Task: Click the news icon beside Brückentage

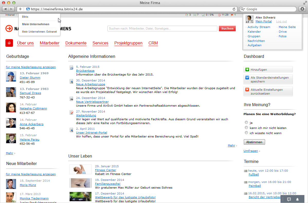Action: coord(71,68)
